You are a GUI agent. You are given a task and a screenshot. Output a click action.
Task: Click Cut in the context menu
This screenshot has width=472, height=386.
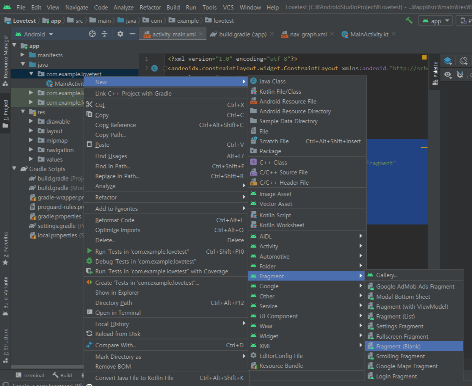pyautogui.click(x=165, y=105)
